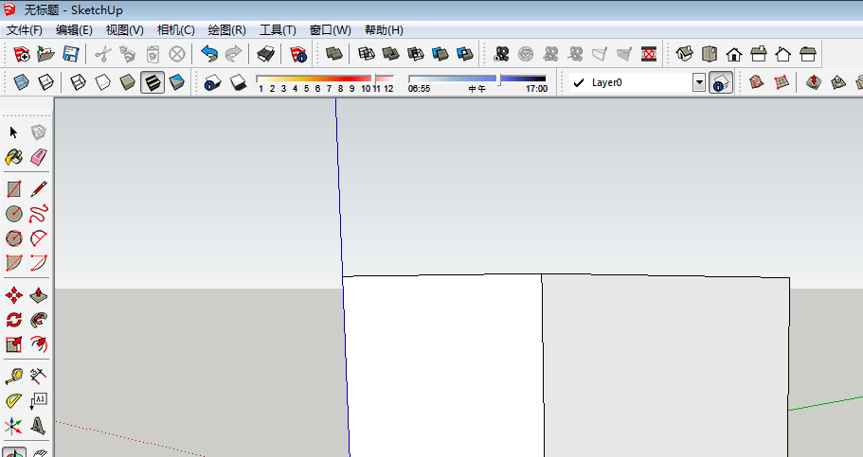The height and width of the screenshot is (457, 863).
Task: Choose the Subtract solid tool
Action: [416, 54]
